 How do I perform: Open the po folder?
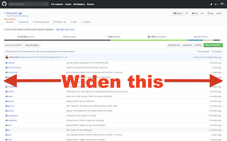tap(9, 130)
